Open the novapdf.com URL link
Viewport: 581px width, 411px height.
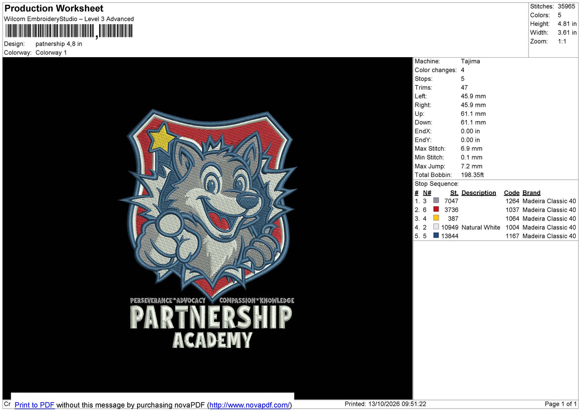(x=250, y=405)
